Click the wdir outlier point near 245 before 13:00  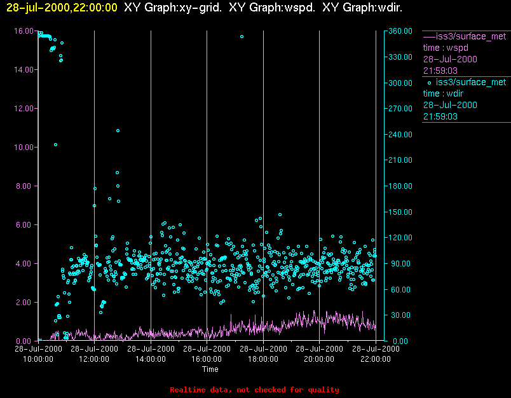click(x=118, y=131)
